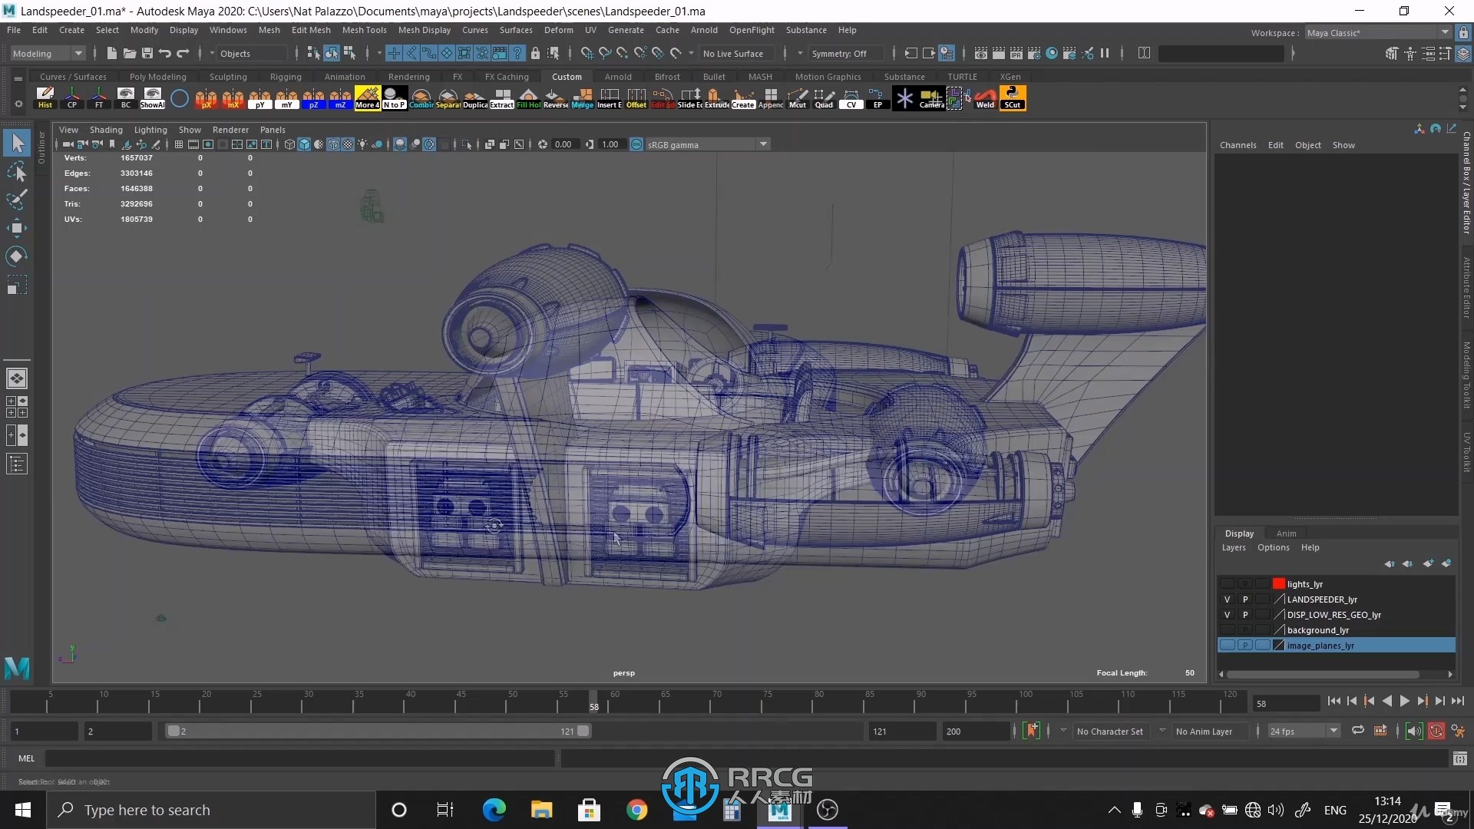This screenshot has height=829, width=1474.
Task: Click the Multi-Cut tool icon
Action: pos(798,98)
